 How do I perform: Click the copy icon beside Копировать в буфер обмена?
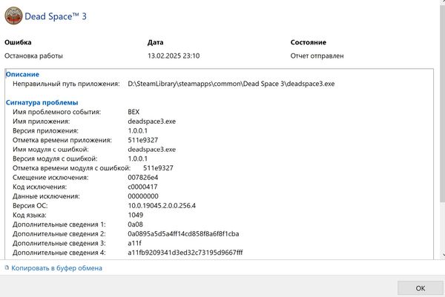point(7,267)
